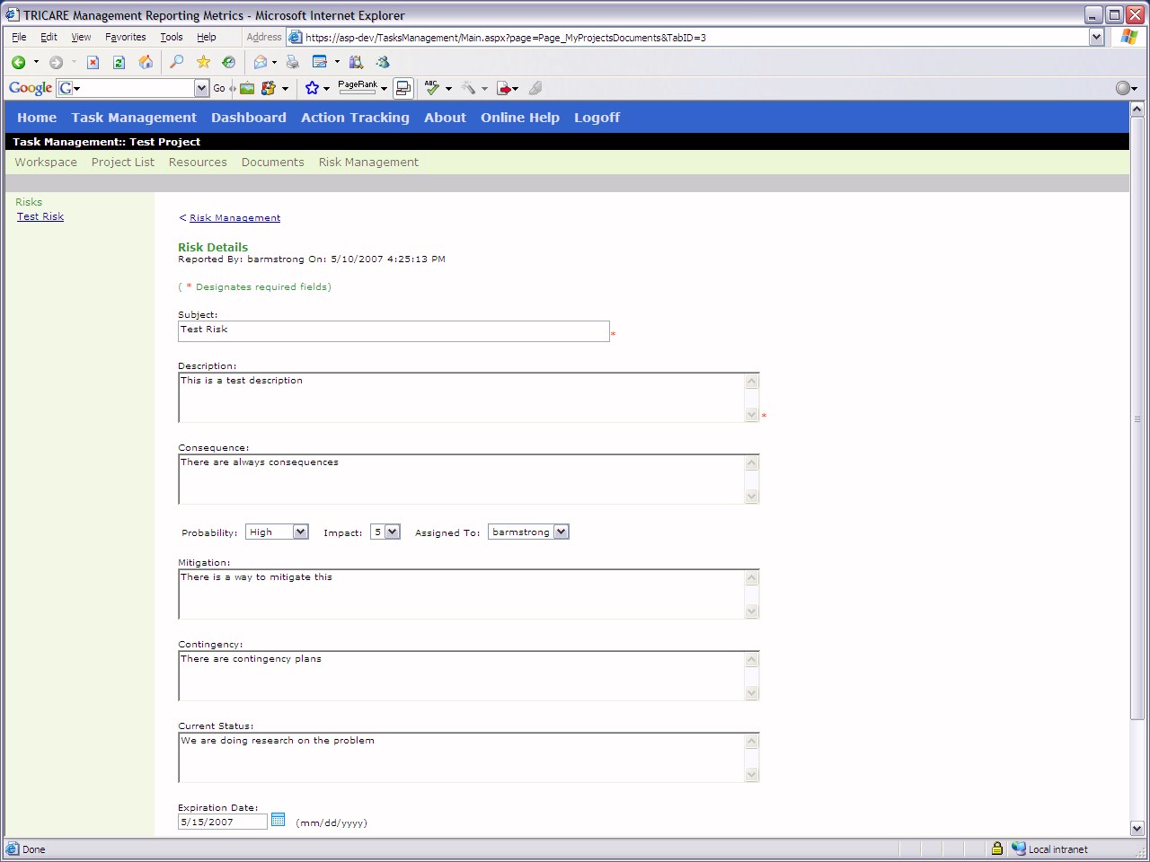Viewport: 1150px width, 862px height.
Task: Expand the Assigned To dropdown
Action: [x=561, y=532]
